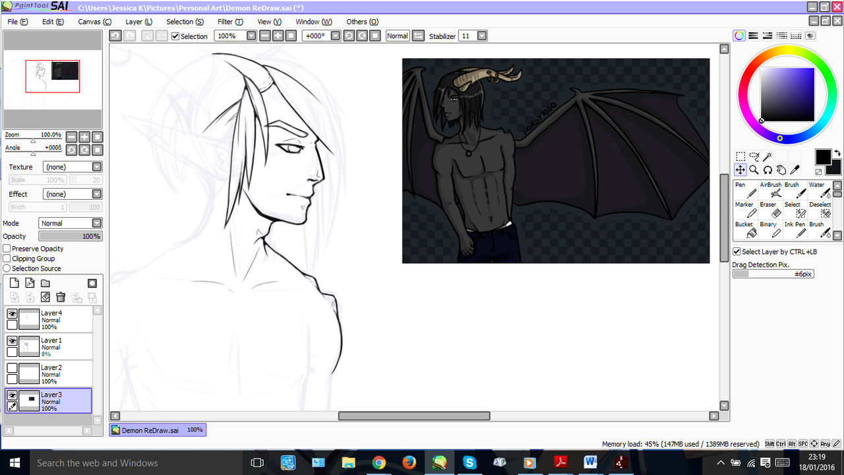Clear the selected layer
The height and width of the screenshot is (475, 844).
coord(45,298)
